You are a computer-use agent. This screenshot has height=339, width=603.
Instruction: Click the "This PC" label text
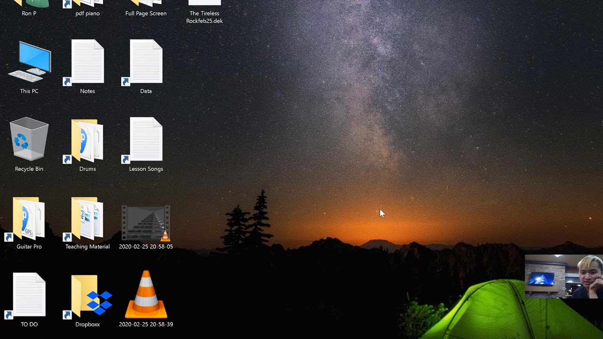29,91
